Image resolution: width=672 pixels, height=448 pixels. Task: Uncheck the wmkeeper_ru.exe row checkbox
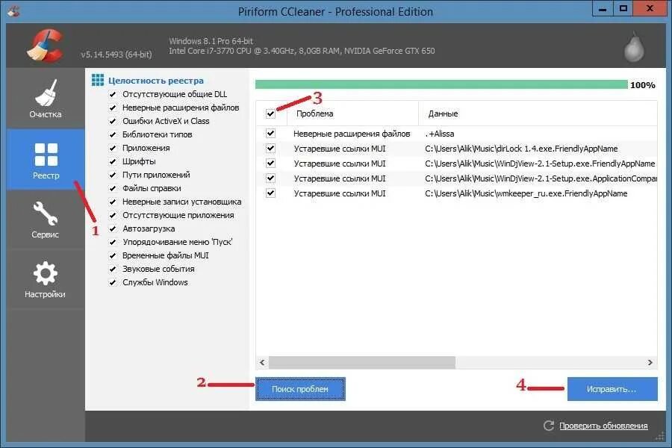point(270,193)
